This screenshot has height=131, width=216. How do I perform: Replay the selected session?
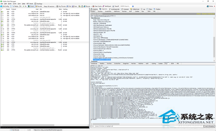click(x=15, y=6)
